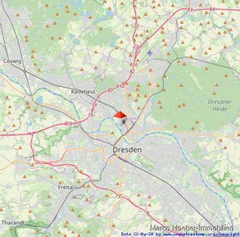Click motorway junction number 83
240x237 pixels.
(190, 10)
